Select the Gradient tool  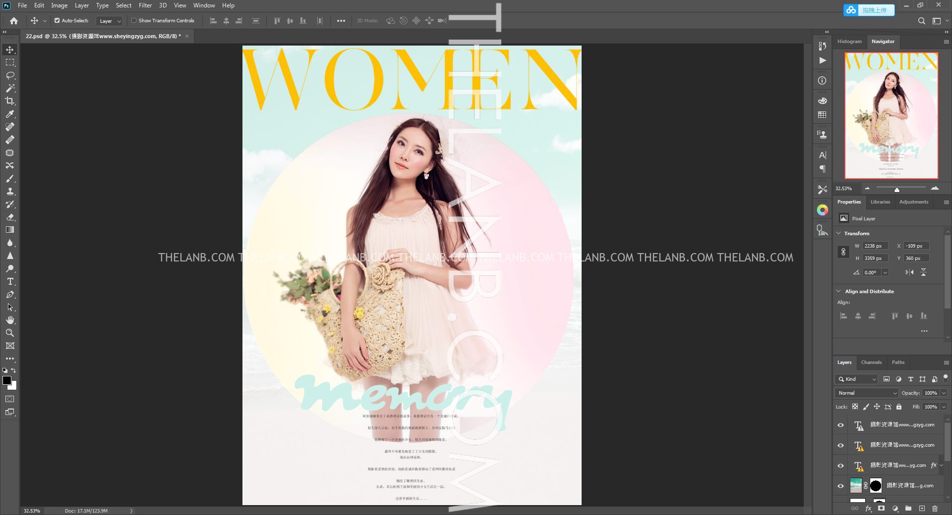pos(10,230)
